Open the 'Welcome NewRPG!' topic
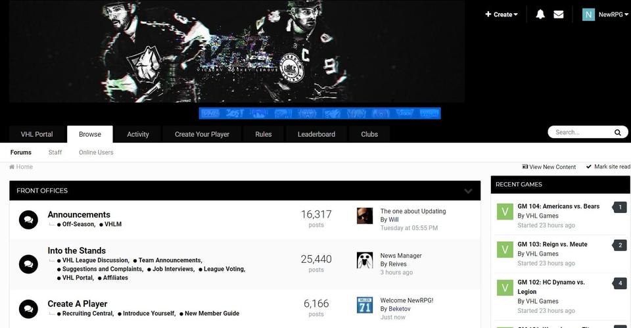Viewport: 631px width, 328px height. tap(407, 300)
